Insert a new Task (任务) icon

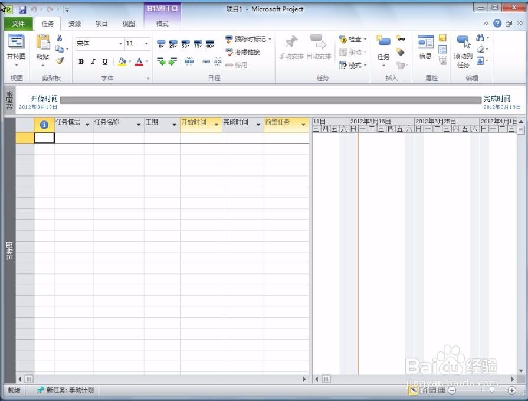click(x=383, y=41)
